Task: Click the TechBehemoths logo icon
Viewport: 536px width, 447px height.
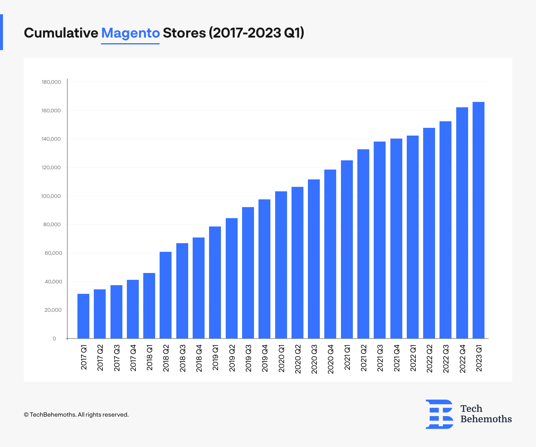Action: 440,414
